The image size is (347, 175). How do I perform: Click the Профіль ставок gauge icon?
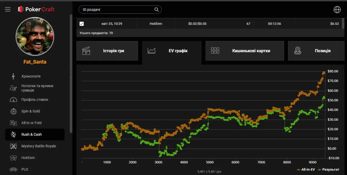coord(13,100)
